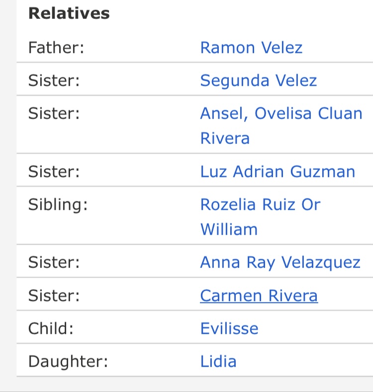Click the Father label
Image resolution: width=373 pixels, height=392 pixels.
pyautogui.click(x=56, y=48)
